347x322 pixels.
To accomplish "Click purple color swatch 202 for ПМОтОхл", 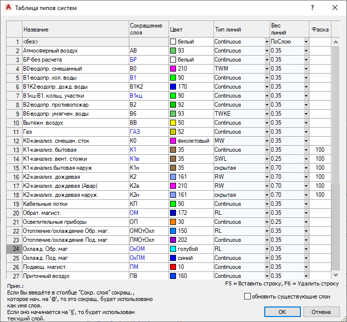I will pos(173,240).
